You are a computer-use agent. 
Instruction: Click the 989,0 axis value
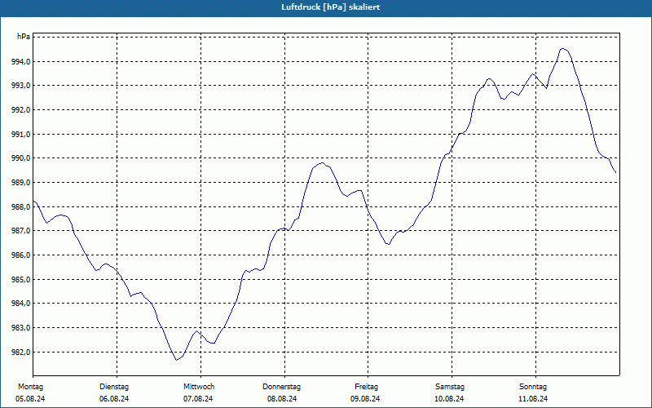tap(20, 182)
